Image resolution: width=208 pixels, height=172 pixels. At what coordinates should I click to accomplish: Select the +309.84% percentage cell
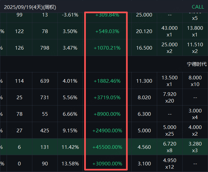click(x=107, y=15)
